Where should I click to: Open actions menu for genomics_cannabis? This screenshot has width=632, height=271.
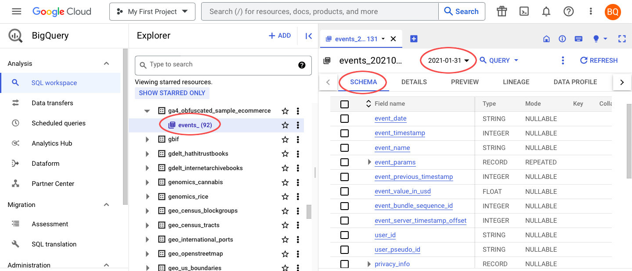coord(298,182)
